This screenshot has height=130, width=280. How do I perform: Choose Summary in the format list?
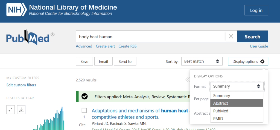point(237,96)
